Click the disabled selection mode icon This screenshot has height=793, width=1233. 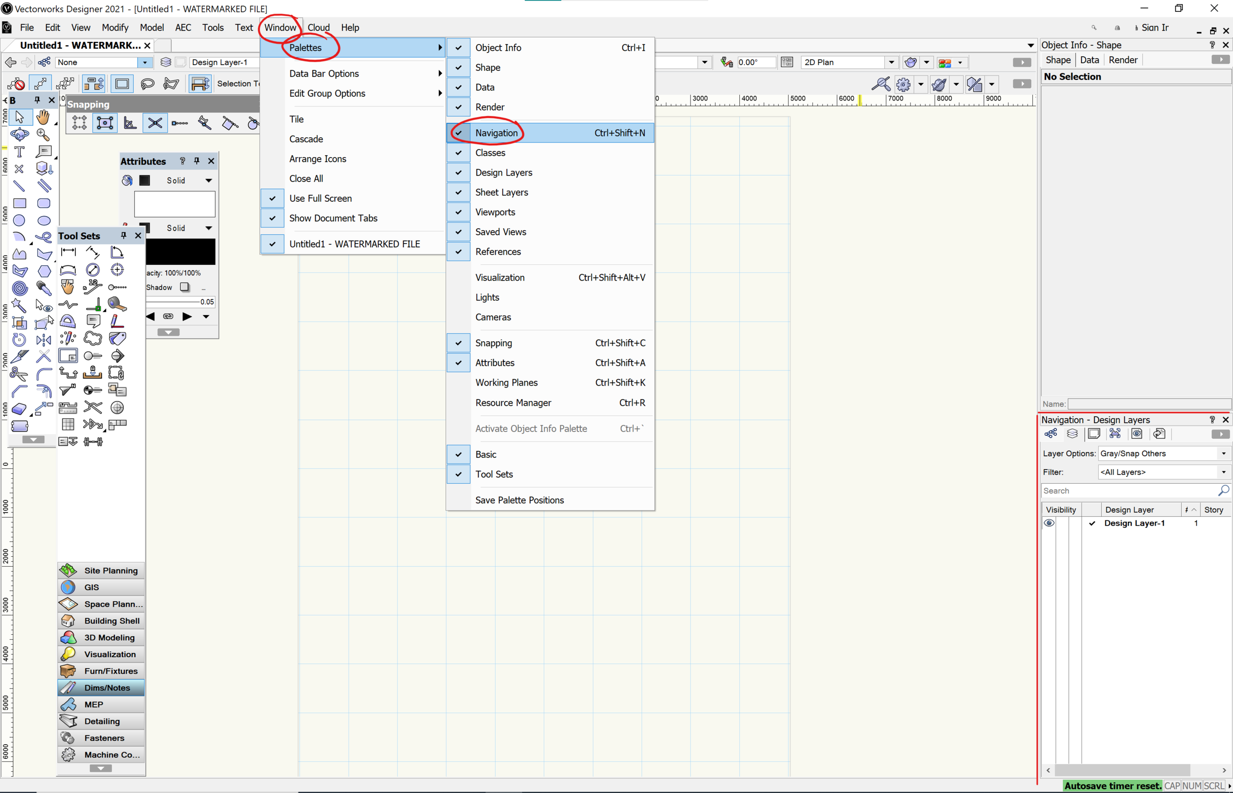(16, 83)
